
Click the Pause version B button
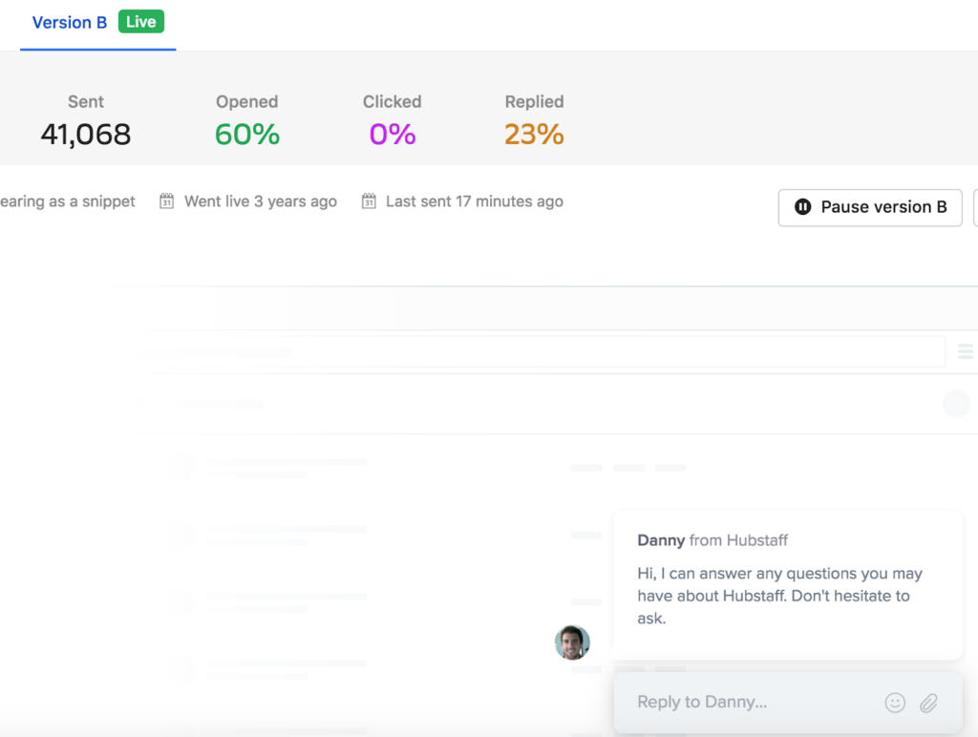[869, 207]
